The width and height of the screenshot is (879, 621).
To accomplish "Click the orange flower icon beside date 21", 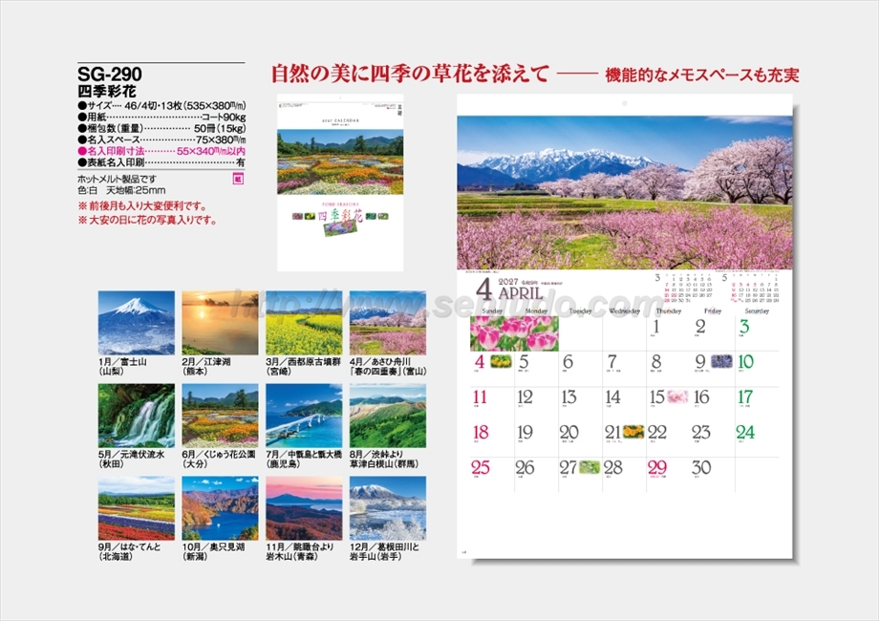I will coord(633,432).
